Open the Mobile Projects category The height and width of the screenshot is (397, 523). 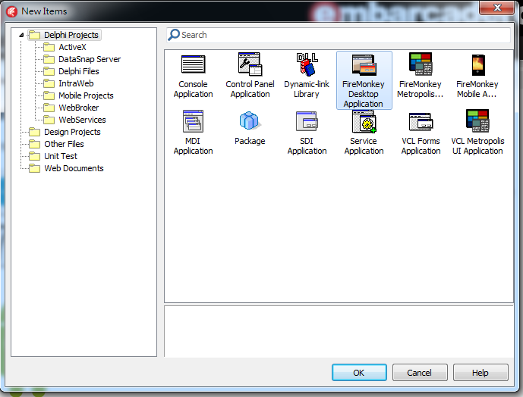click(x=86, y=95)
